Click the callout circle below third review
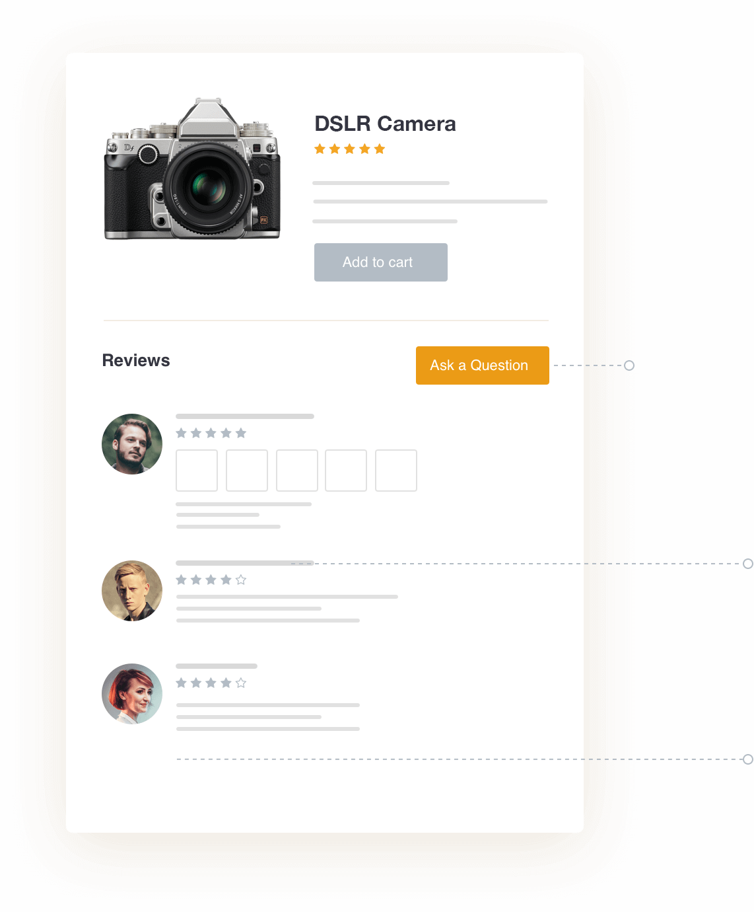Image resolution: width=754 pixels, height=912 pixels. coord(748,759)
